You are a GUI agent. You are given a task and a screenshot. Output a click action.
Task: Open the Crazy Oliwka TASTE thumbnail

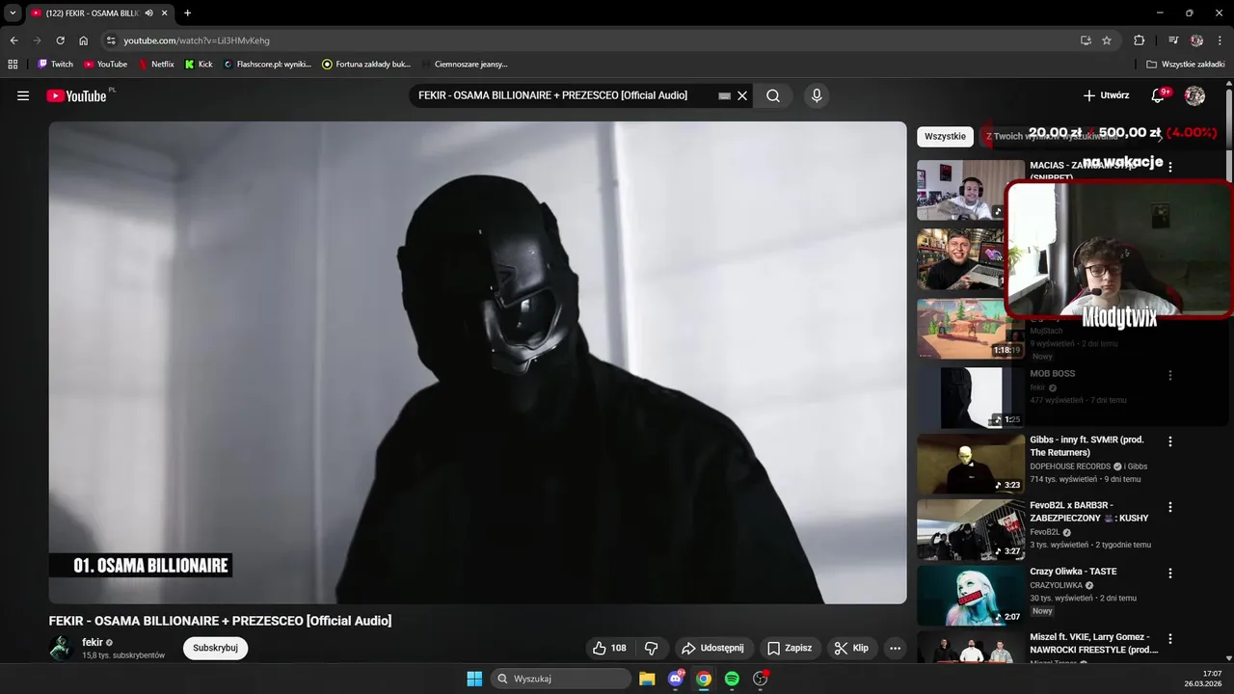970,596
